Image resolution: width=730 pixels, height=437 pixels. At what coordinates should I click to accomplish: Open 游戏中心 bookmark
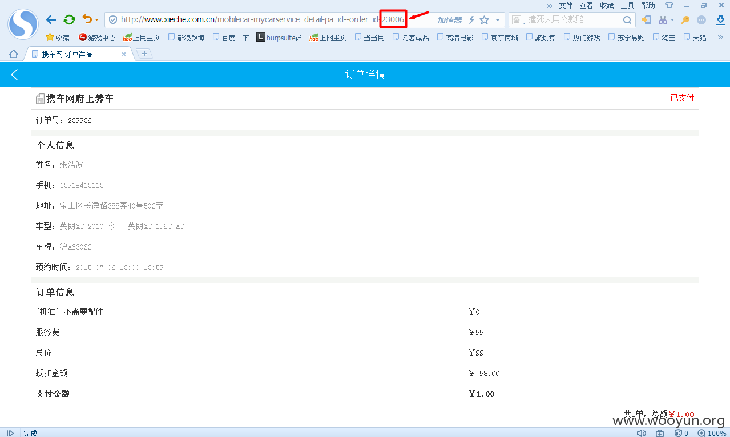pyautogui.click(x=97, y=38)
